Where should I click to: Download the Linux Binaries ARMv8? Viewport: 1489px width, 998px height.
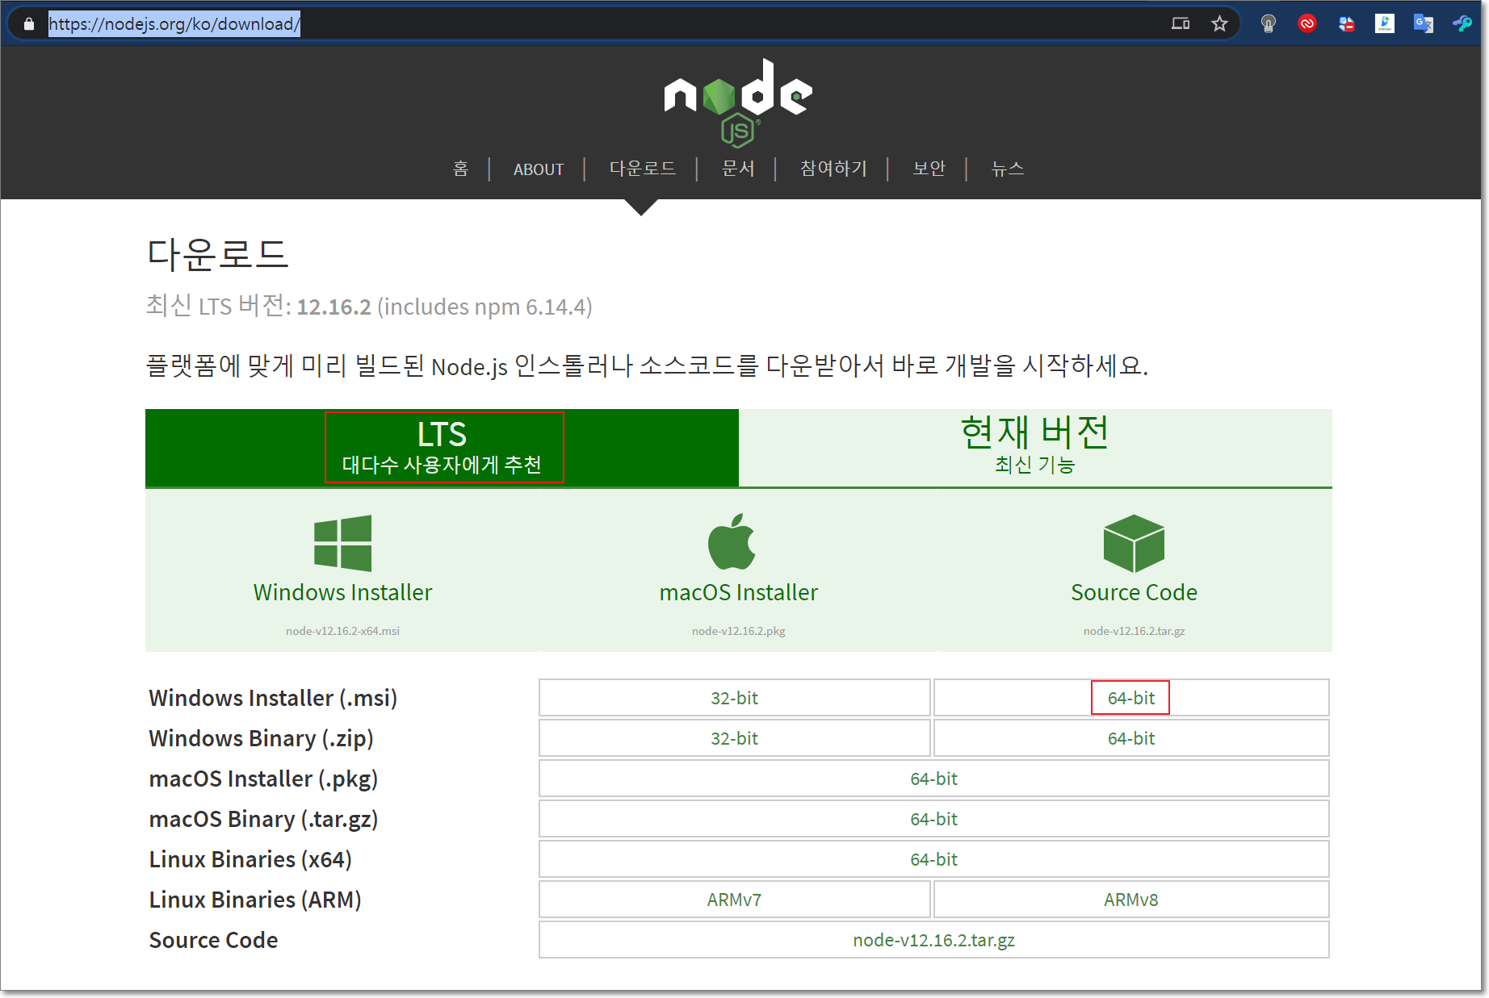(x=1131, y=900)
